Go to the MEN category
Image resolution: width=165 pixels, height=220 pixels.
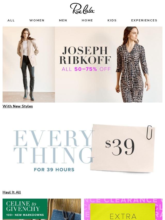63,20
